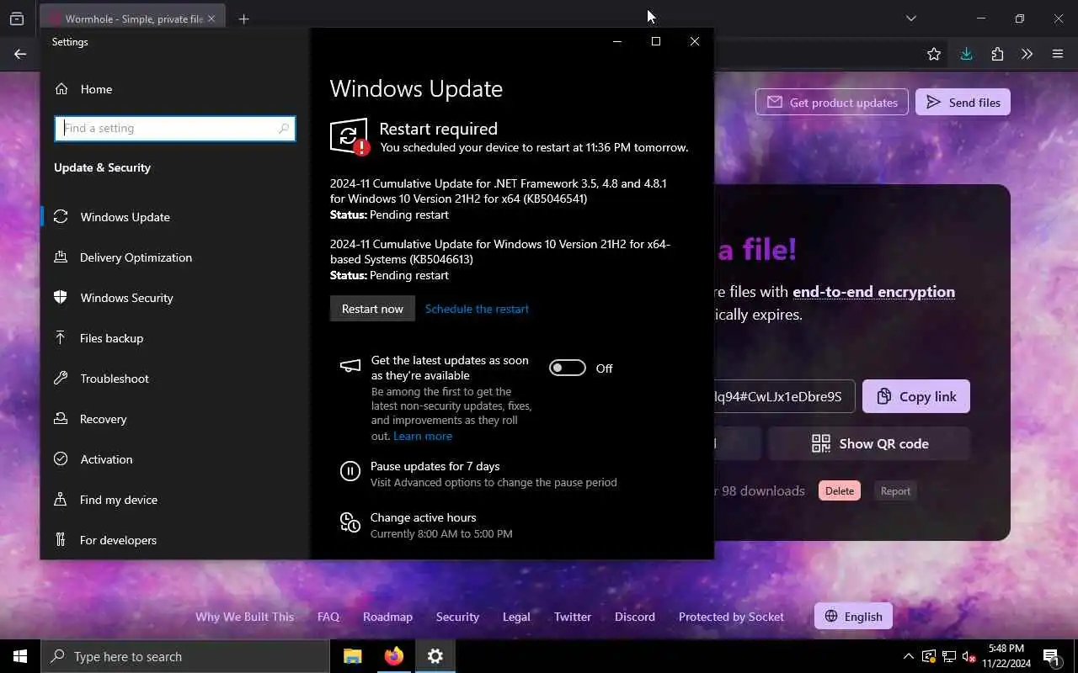The image size is (1078, 673).
Task: Toggle Get the latest updates switch
Action: pyautogui.click(x=568, y=368)
